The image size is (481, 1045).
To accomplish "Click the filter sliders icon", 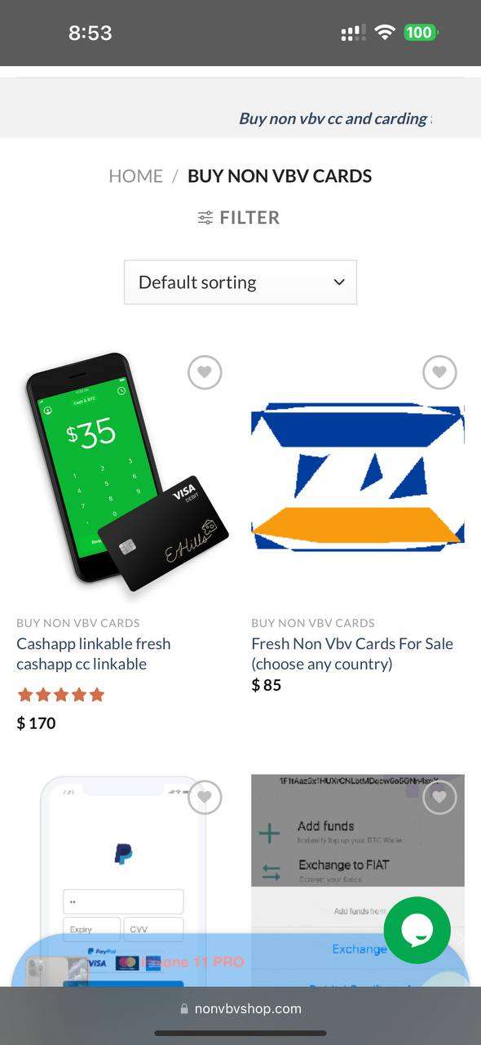I will (x=205, y=218).
